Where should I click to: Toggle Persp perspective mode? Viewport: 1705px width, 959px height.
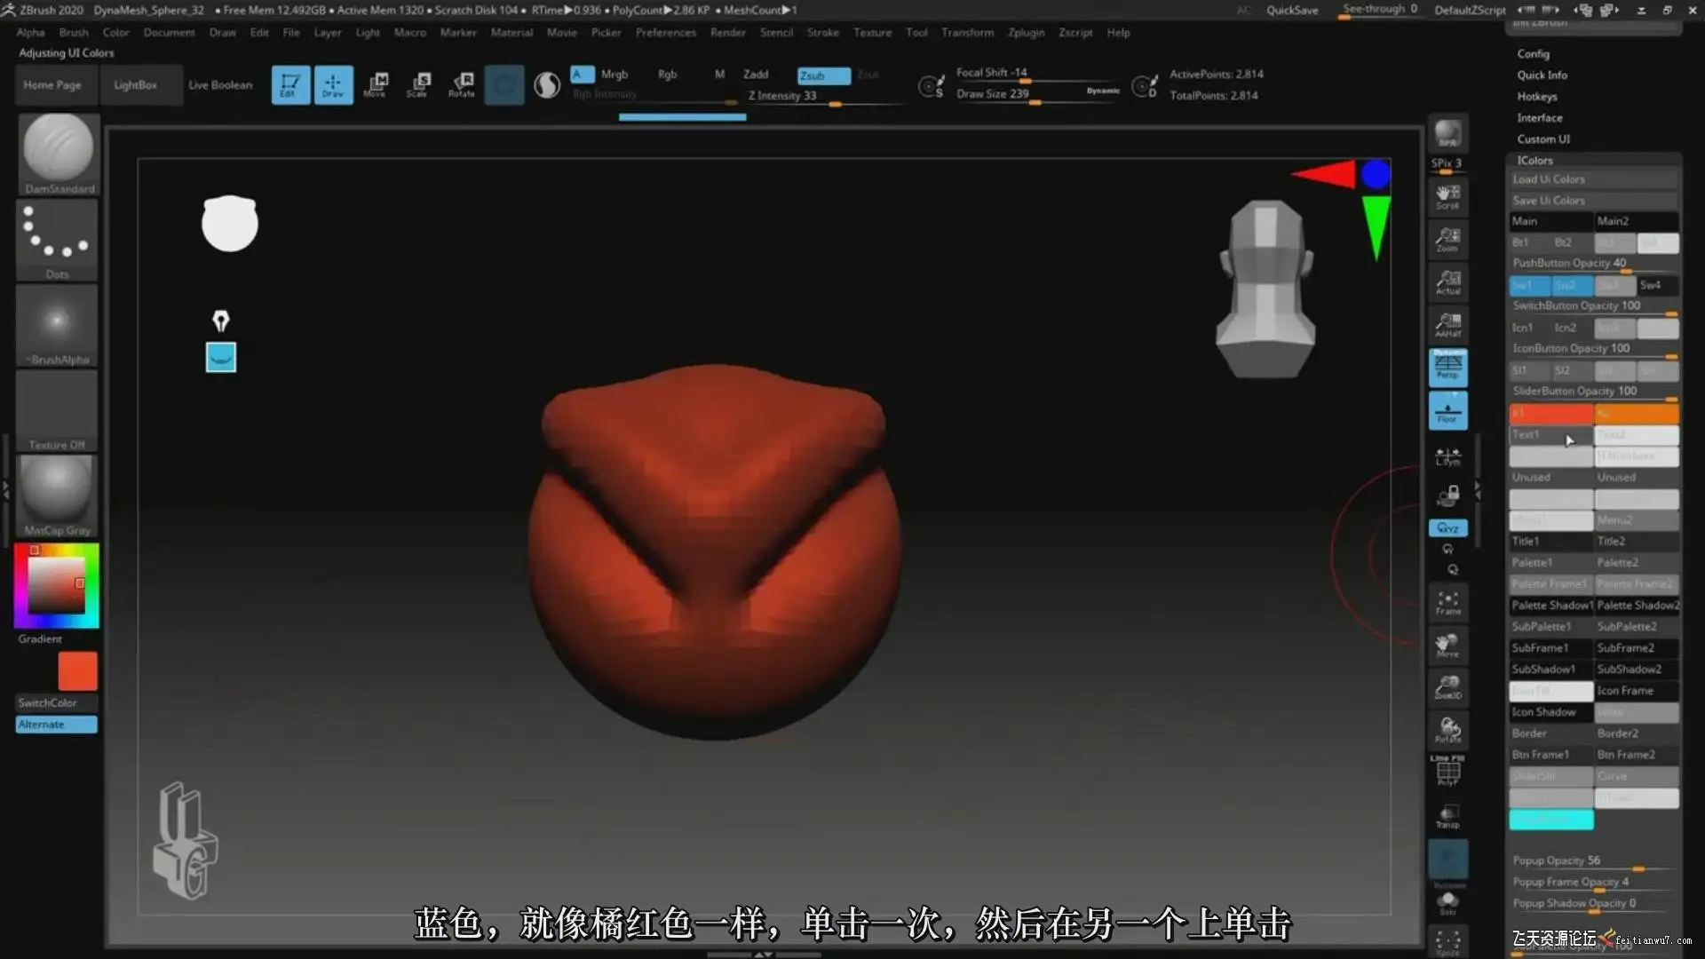pos(1447,366)
